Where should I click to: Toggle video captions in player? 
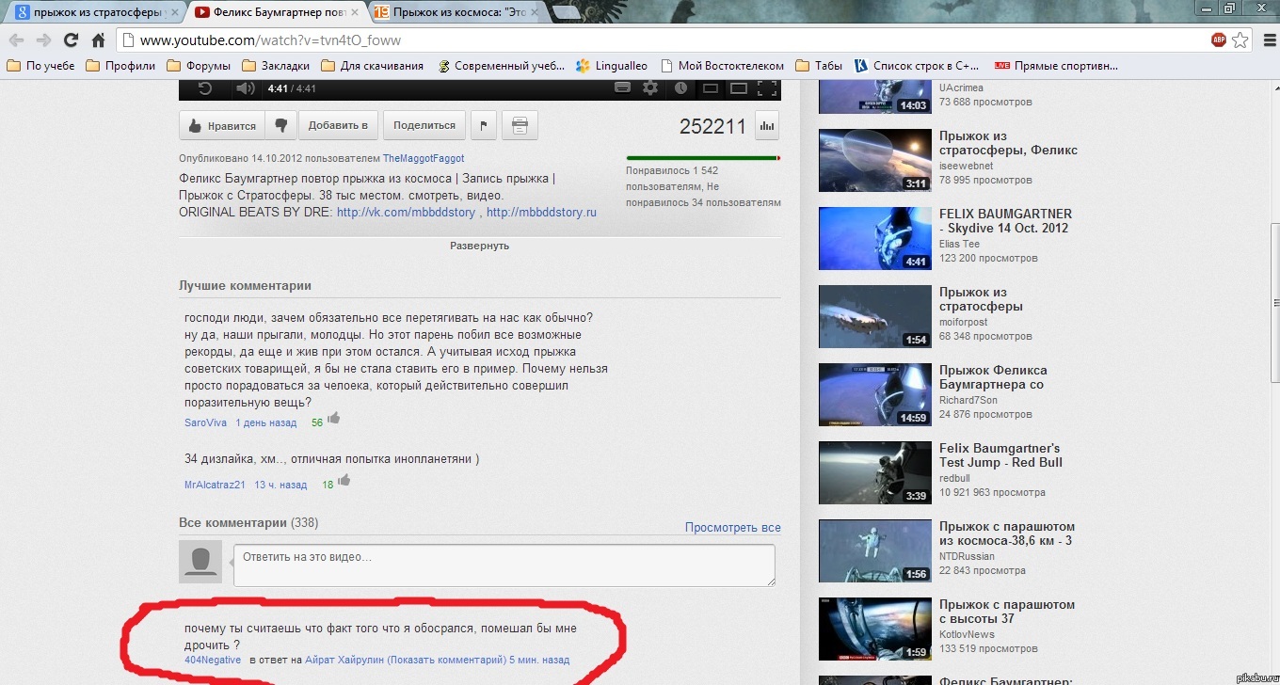[622, 88]
